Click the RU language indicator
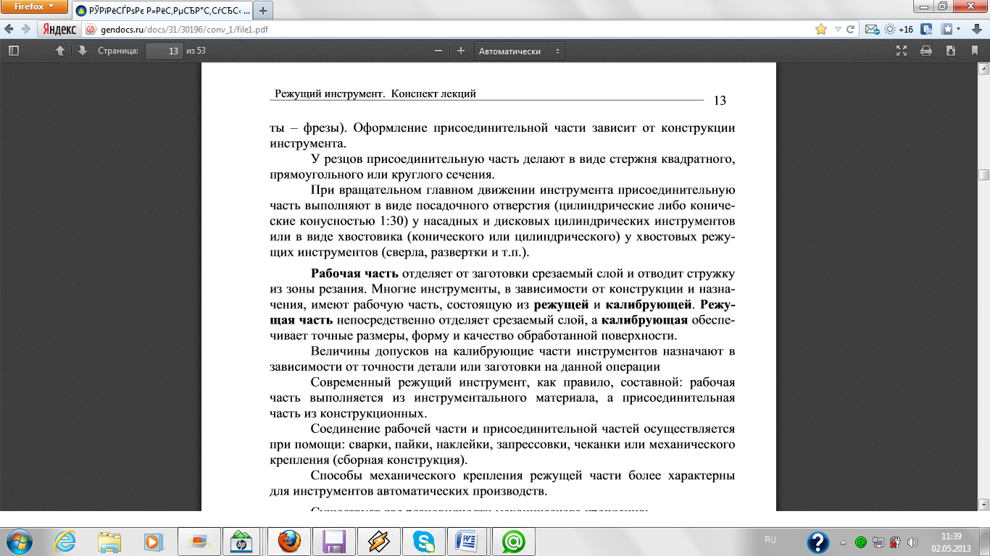 pos(771,540)
